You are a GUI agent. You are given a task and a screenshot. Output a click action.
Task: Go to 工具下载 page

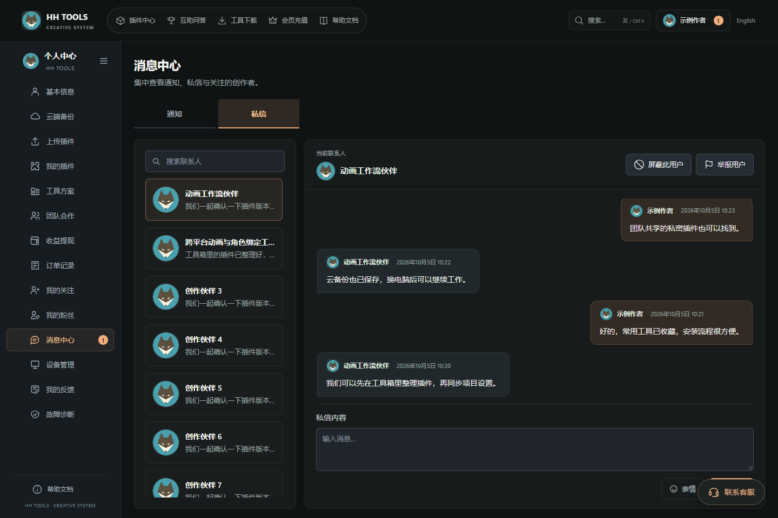[237, 21]
